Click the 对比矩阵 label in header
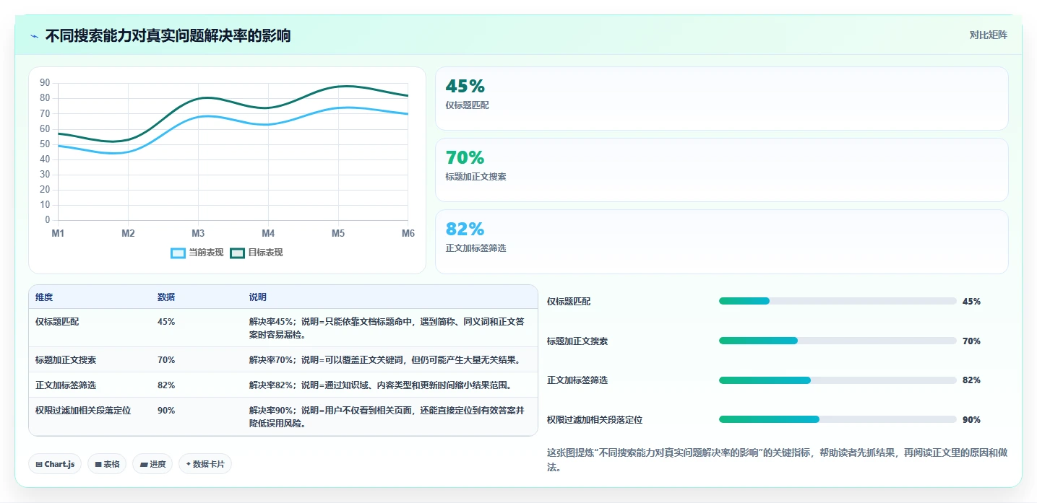This screenshot has height=503, width=1037. coord(988,35)
